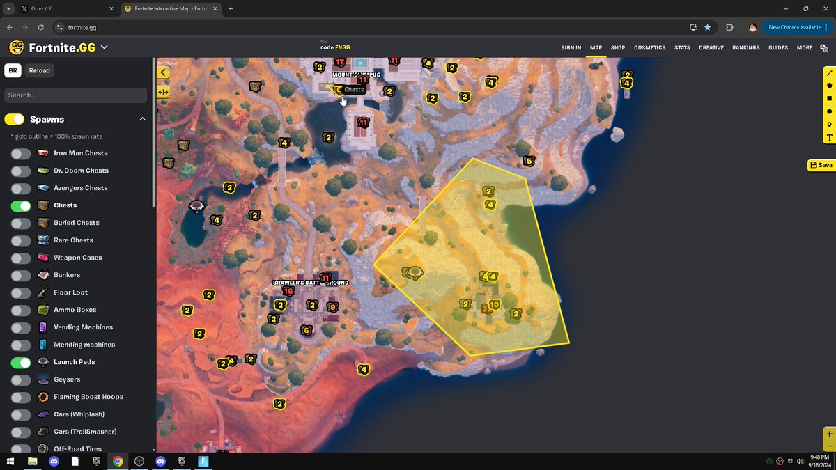Image resolution: width=836 pixels, height=470 pixels.
Task: Select the map pin marker tool
Action: pyautogui.click(x=829, y=125)
